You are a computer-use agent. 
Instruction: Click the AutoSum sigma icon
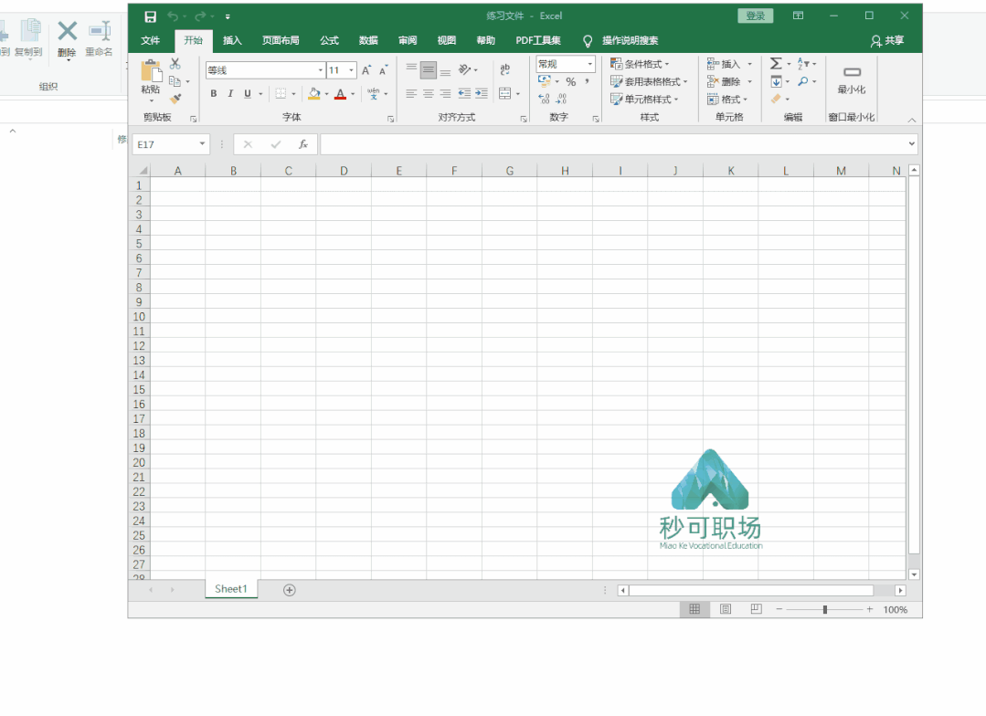tap(776, 64)
